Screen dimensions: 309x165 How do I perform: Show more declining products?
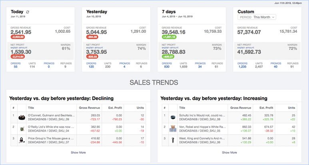point(78,152)
